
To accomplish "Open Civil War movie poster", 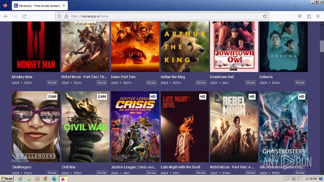I will pyautogui.click(x=86, y=127).
